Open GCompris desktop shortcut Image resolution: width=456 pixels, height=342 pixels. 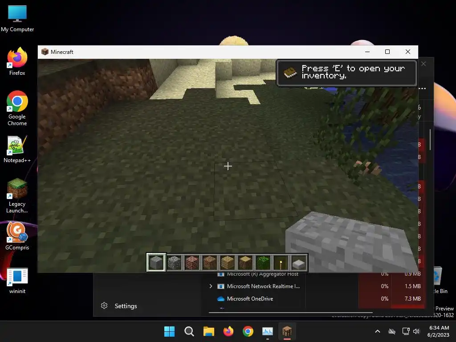click(x=17, y=236)
